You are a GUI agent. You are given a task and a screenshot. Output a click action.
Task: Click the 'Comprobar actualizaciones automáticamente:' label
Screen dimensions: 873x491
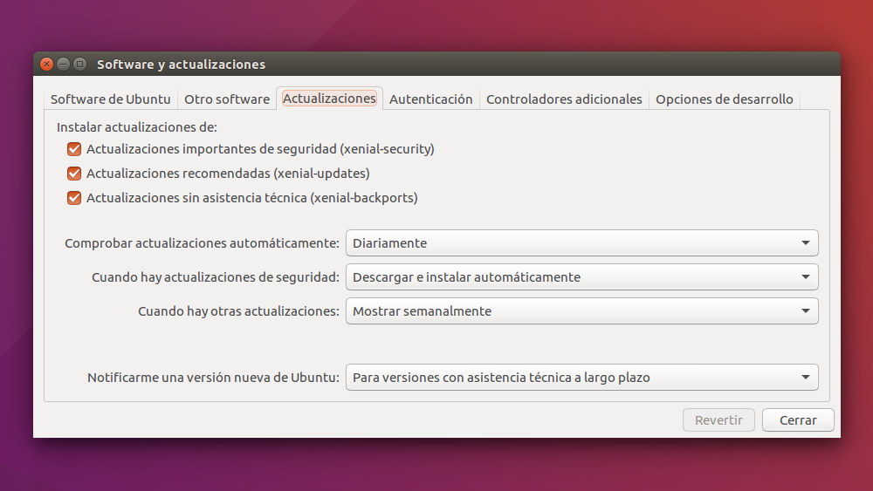202,243
